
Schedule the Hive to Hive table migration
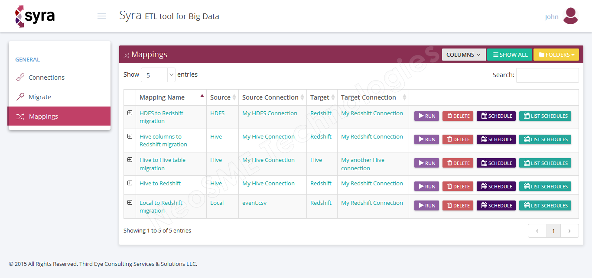[496, 163]
